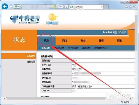Open browser tools gear icon
The width and height of the screenshot is (139, 105).
pos(135,7)
